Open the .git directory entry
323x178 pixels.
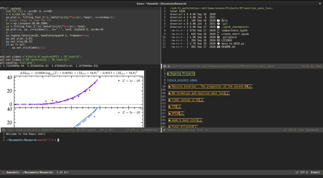tap(225, 24)
